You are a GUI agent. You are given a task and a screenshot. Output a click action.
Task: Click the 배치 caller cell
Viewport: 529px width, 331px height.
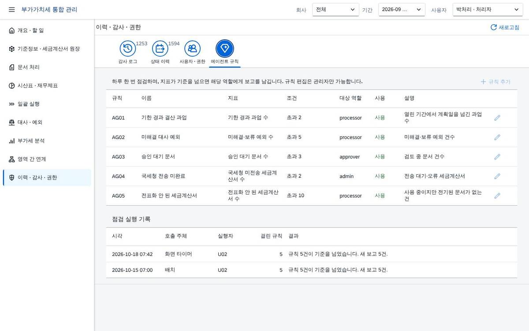tap(170, 270)
